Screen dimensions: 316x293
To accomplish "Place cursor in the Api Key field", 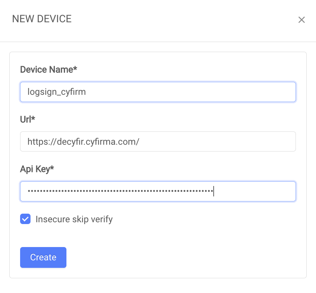I will coord(158,191).
